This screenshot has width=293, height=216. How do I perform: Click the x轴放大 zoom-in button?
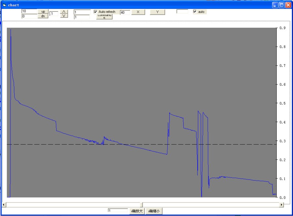(137, 211)
